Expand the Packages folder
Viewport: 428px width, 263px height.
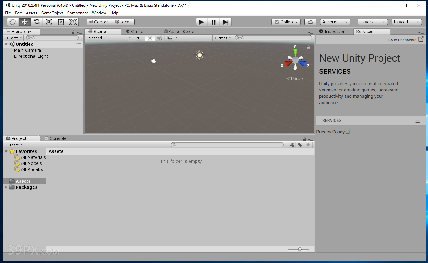(x=6, y=187)
